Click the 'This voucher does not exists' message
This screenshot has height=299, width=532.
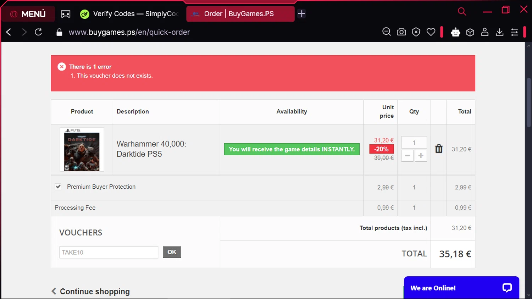point(115,76)
